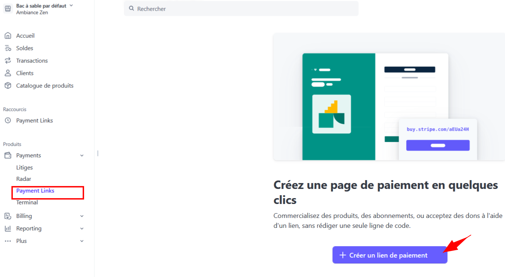Open Terminal under Payments

pos(27,203)
